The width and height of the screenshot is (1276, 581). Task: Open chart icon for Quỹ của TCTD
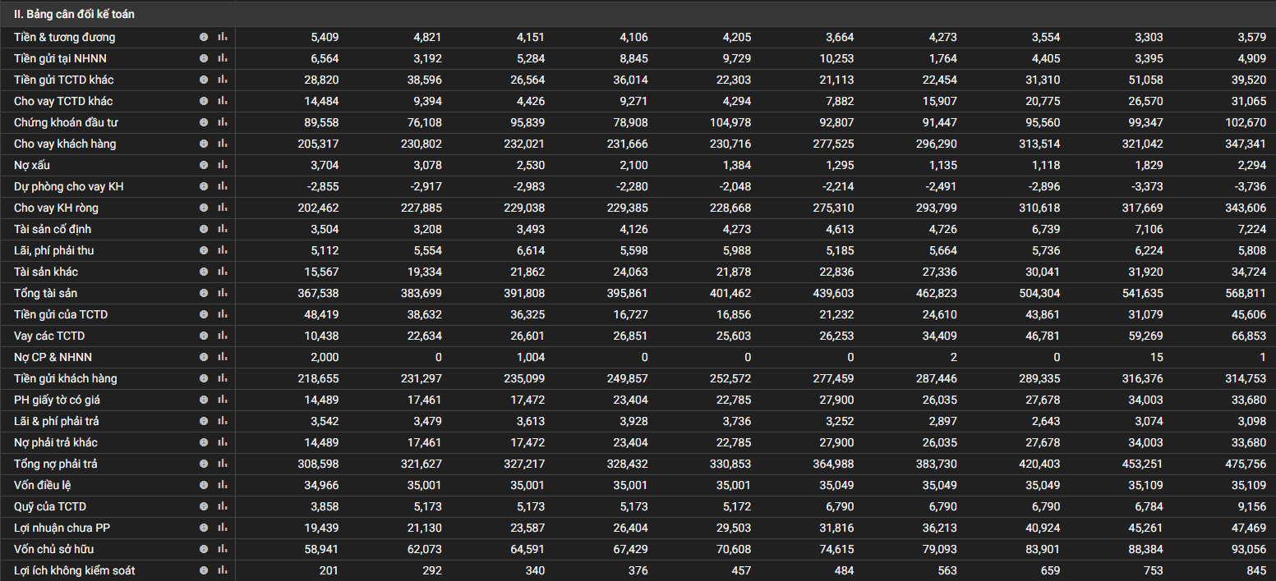coord(223,506)
